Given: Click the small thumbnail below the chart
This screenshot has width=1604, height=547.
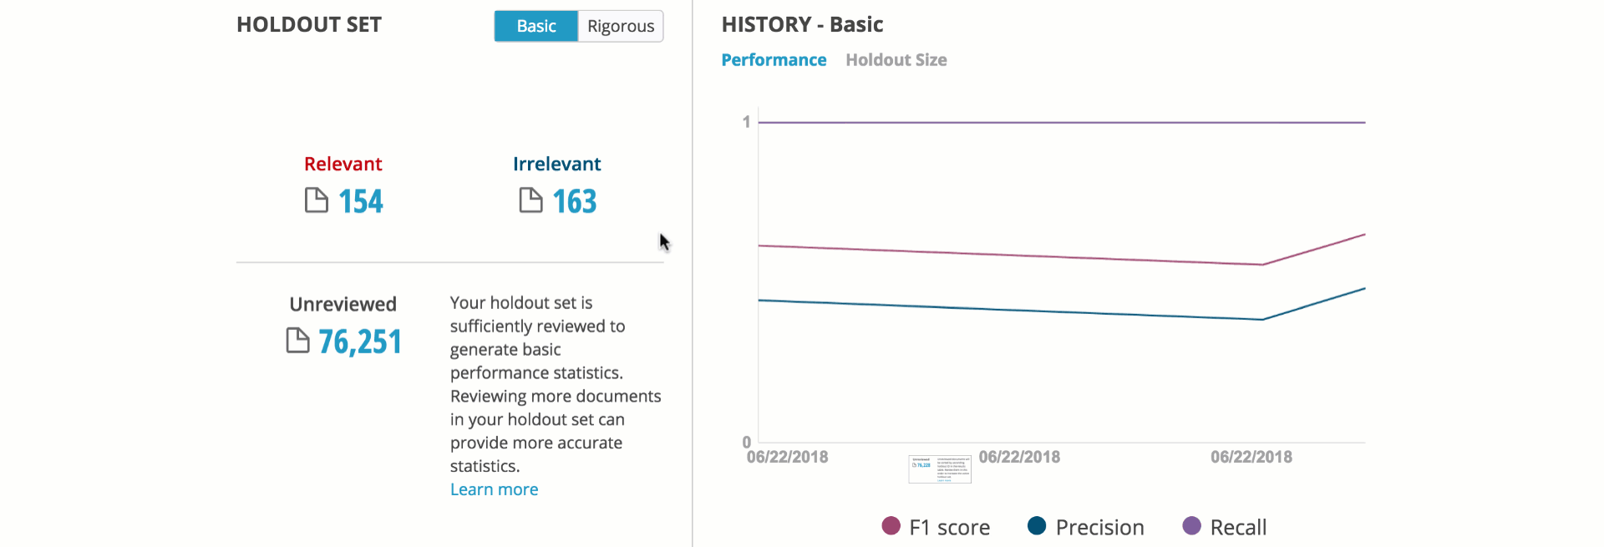Looking at the screenshot, I should point(940,469).
